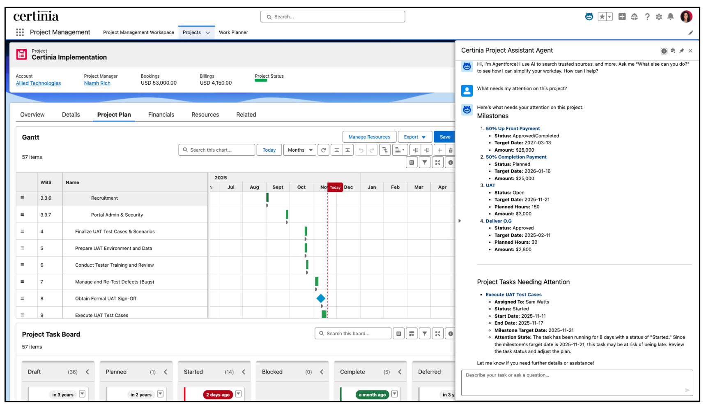Open the Agentforce assistant icon in header
This screenshot has width=720, height=404.
(x=589, y=17)
